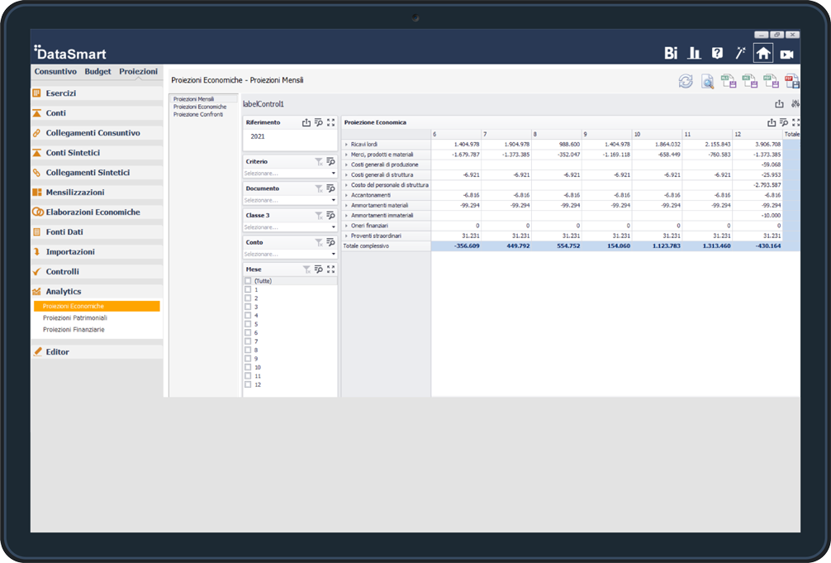The height and width of the screenshot is (563, 831).
Task: Click the help question mark icon
Action: tap(717, 53)
